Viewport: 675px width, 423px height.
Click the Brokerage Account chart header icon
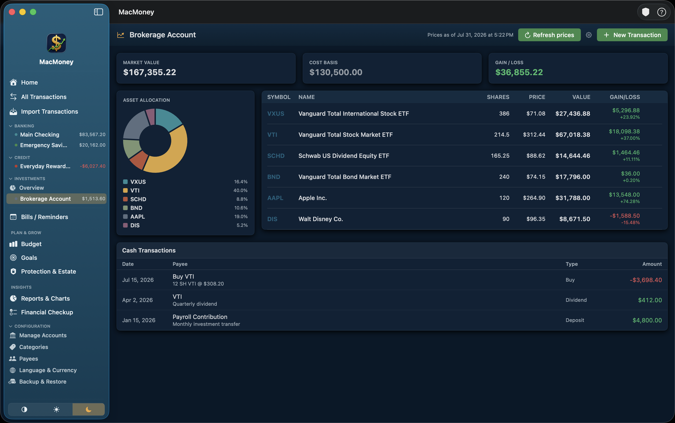coord(121,35)
